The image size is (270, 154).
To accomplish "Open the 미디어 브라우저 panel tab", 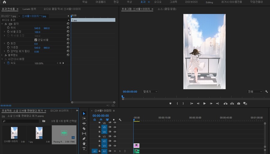I will (59, 111).
